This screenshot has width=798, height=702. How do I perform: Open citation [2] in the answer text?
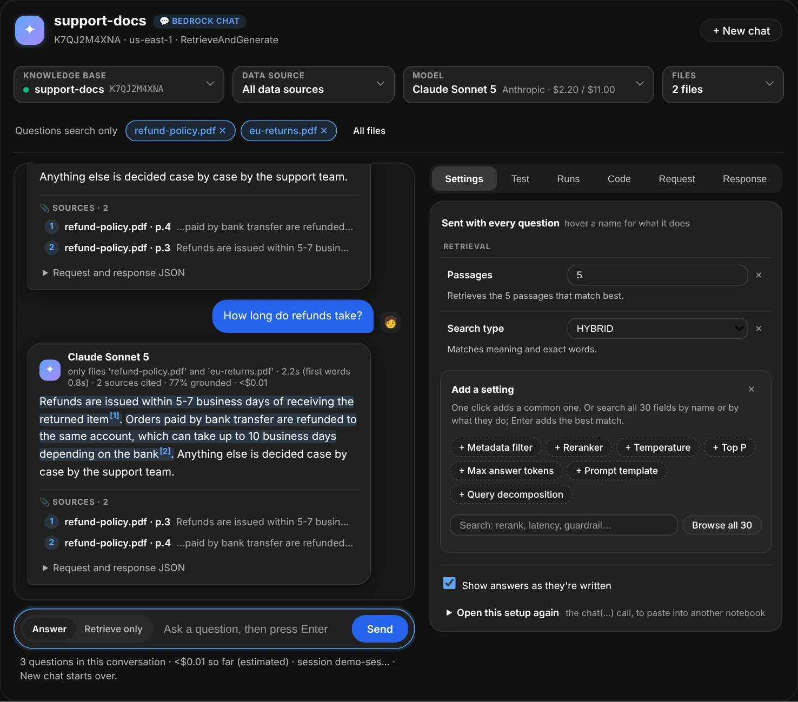point(165,451)
